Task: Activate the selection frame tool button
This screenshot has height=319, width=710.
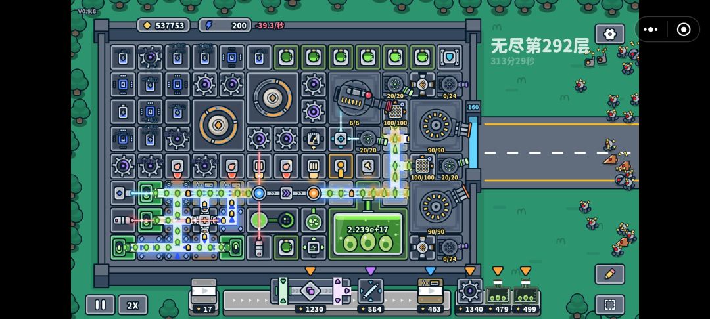Action: click(x=609, y=305)
